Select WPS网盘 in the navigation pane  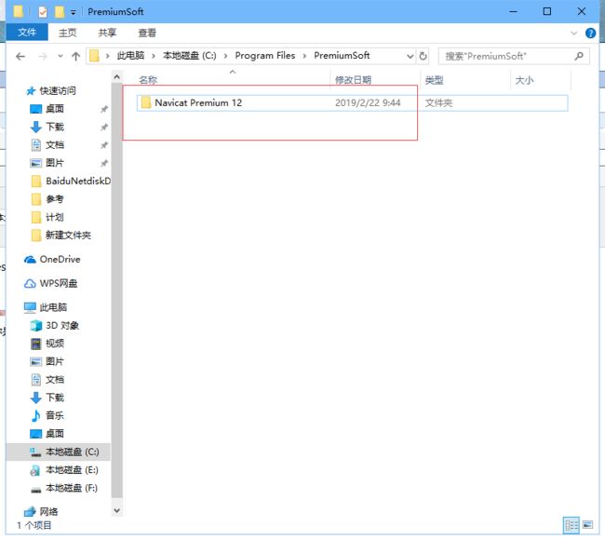pyautogui.click(x=59, y=284)
